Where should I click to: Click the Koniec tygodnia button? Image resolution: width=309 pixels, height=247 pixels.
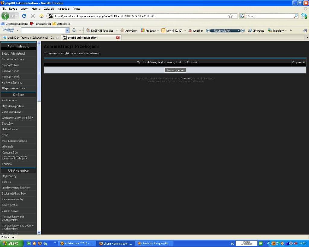(x=175, y=70)
